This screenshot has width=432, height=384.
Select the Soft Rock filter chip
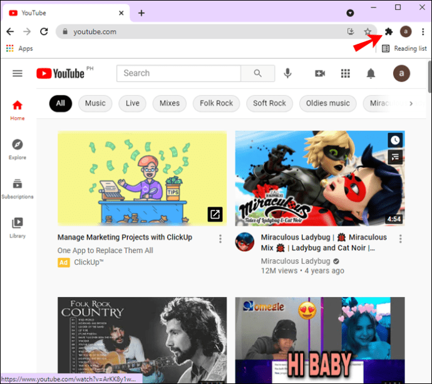point(269,103)
